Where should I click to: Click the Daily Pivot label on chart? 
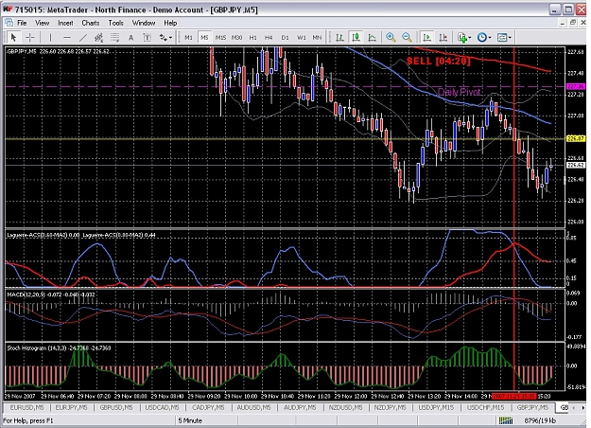(459, 92)
